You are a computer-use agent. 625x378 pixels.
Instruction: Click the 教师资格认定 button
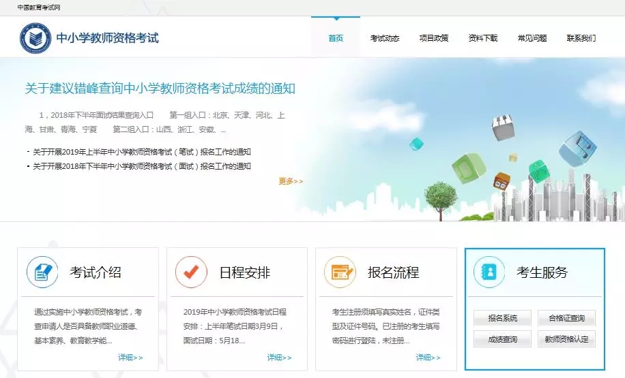click(x=566, y=339)
